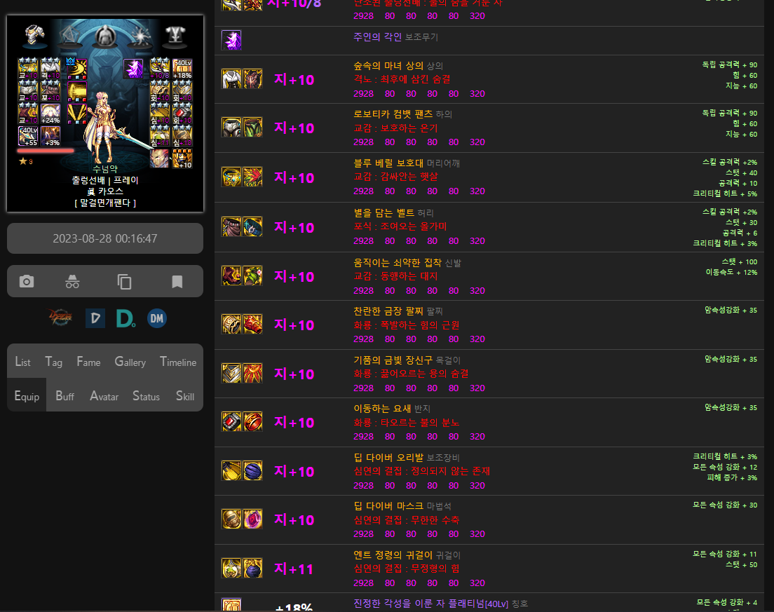Click the item name 로보티카 컴뱃 팬츠
Viewport: 774px width, 612px height.
click(393, 114)
